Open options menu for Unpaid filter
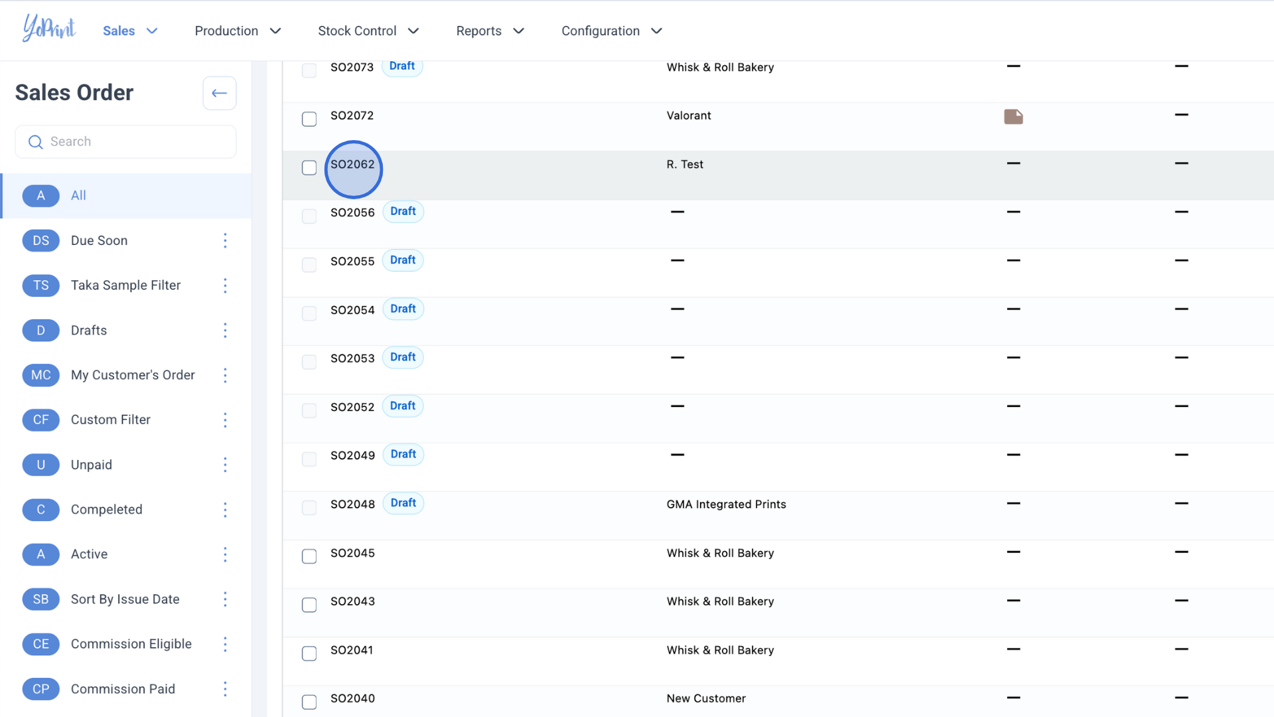 225,465
